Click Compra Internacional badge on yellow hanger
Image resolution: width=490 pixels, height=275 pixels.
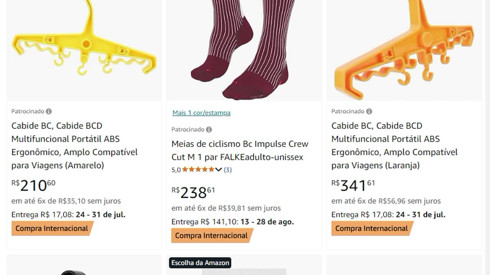click(x=52, y=228)
